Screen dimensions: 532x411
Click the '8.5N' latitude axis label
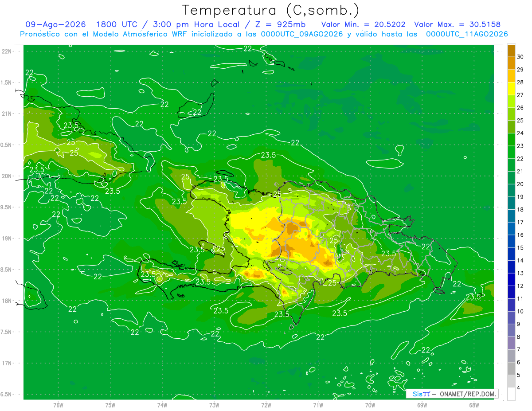point(7,270)
